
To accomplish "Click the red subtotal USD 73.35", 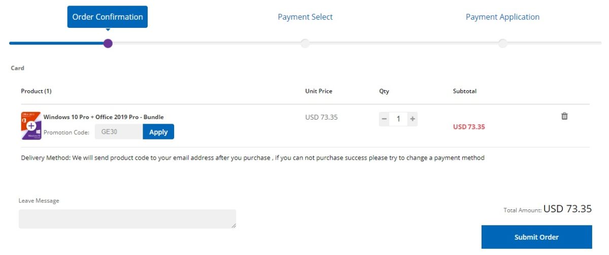I will click(469, 127).
